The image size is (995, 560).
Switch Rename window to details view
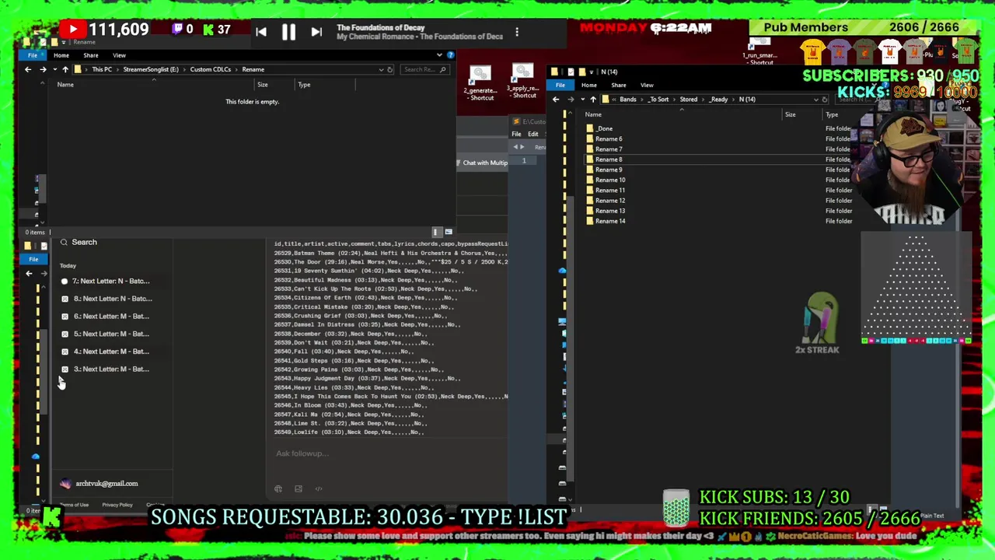coord(437,232)
